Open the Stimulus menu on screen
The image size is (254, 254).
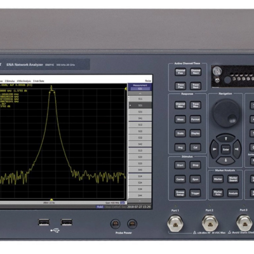(x=10, y=81)
